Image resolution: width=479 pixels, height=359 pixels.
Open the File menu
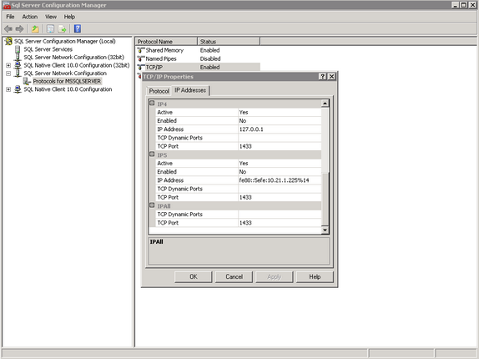pyautogui.click(x=10, y=17)
